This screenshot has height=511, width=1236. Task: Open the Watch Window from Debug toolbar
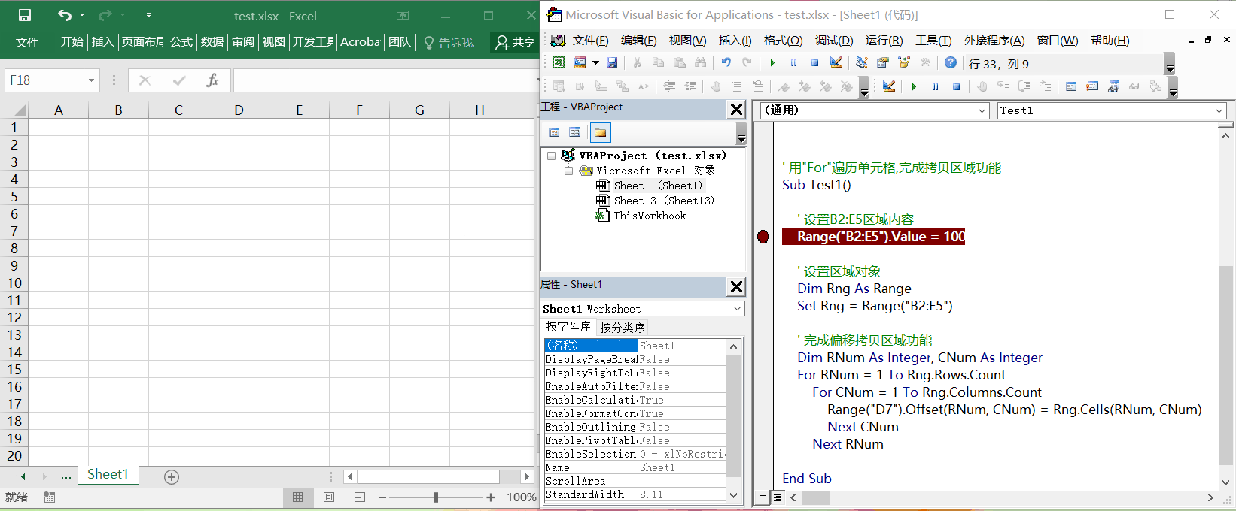[x=1113, y=87]
